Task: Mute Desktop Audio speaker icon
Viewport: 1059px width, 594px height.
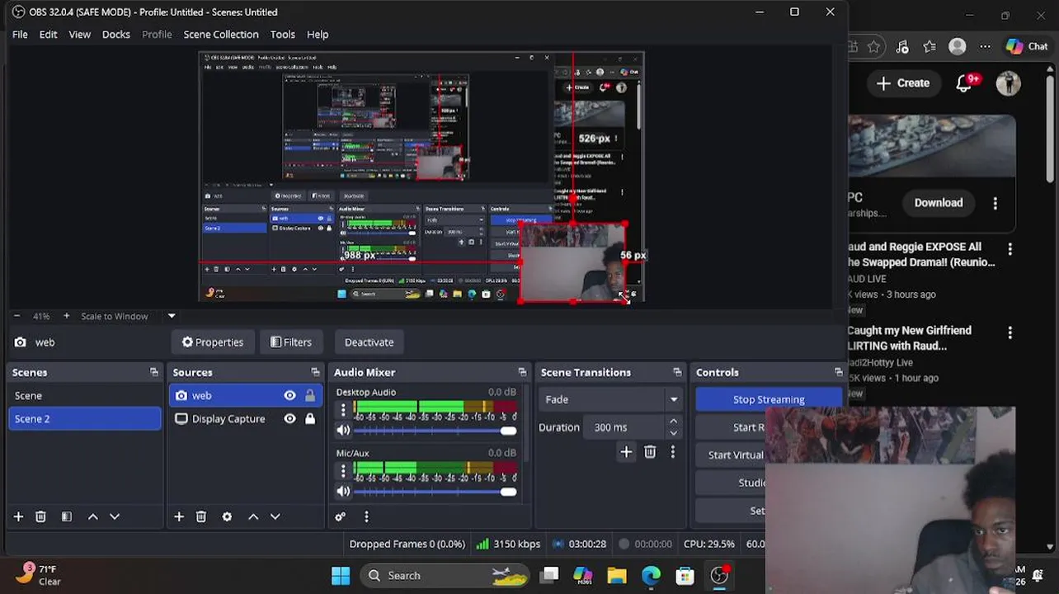Action: tap(343, 431)
